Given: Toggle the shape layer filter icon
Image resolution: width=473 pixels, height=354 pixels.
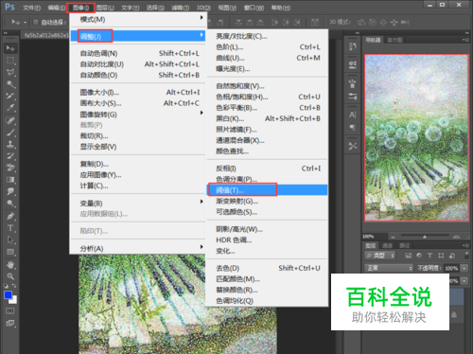Looking at the screenshot, I should [441, 256].
